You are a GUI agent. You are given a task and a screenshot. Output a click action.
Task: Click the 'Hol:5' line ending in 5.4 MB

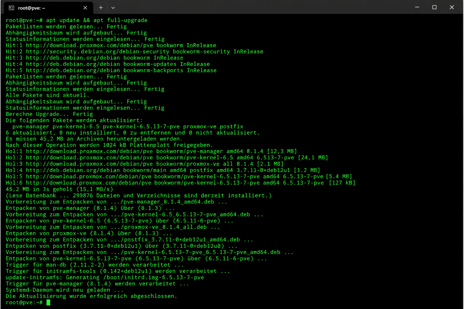tap(179, 177)
